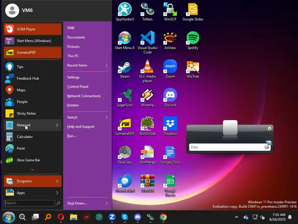Open WizTree desktop shortcut
Viewport: 298px width, 224px height.
click(x=193, y=69)
